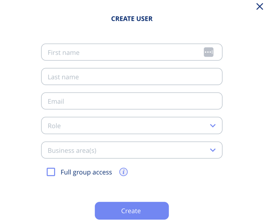Click into the Email input field
The image size is (266, 224).
pos(132,101)
